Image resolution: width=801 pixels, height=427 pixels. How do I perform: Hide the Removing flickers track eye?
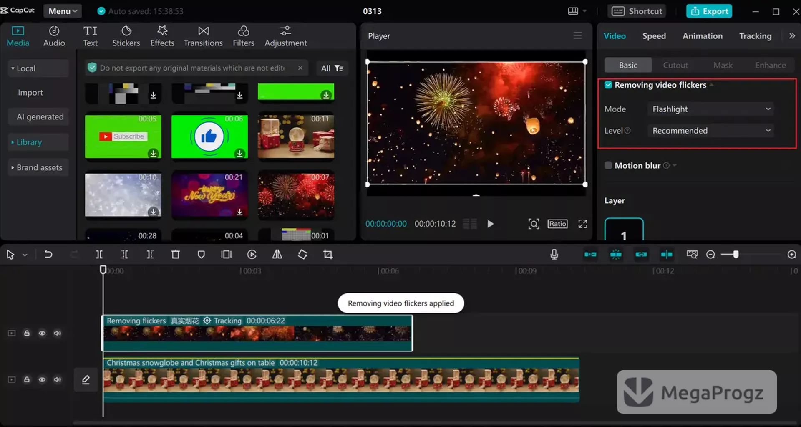point(42,333)
